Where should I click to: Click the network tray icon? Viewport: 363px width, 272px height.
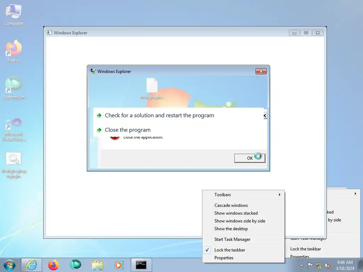tap(319, 265)
